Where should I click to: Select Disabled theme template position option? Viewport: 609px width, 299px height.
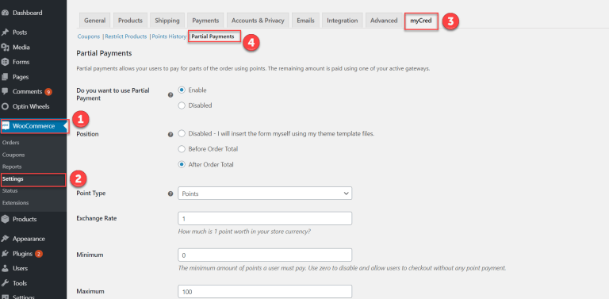pyautogui.click(x=182, y=133)
